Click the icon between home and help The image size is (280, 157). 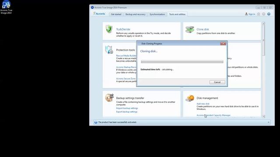click(x=264, y=14)
